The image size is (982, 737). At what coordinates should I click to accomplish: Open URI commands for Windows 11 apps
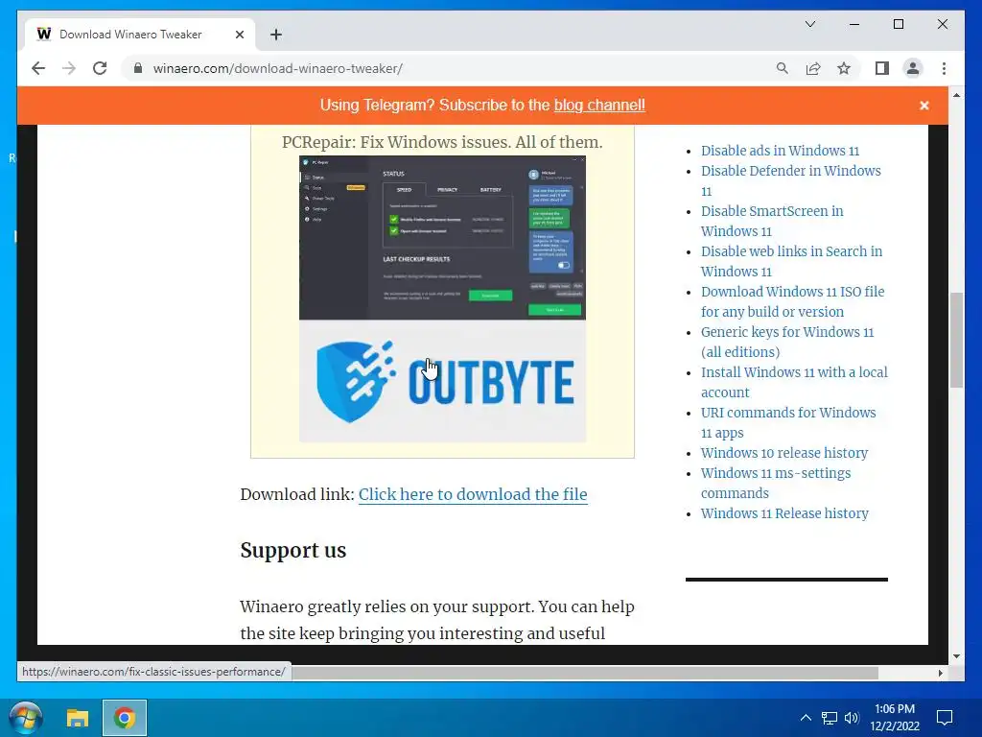(x=788, y=422)
